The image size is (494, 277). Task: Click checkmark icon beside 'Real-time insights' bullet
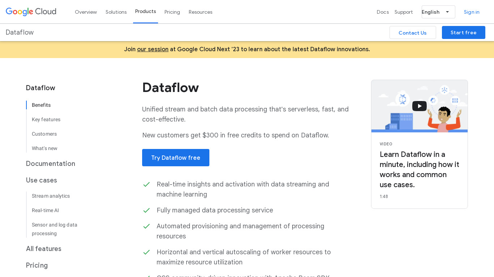pyautogui.click(x=146, y=184)
